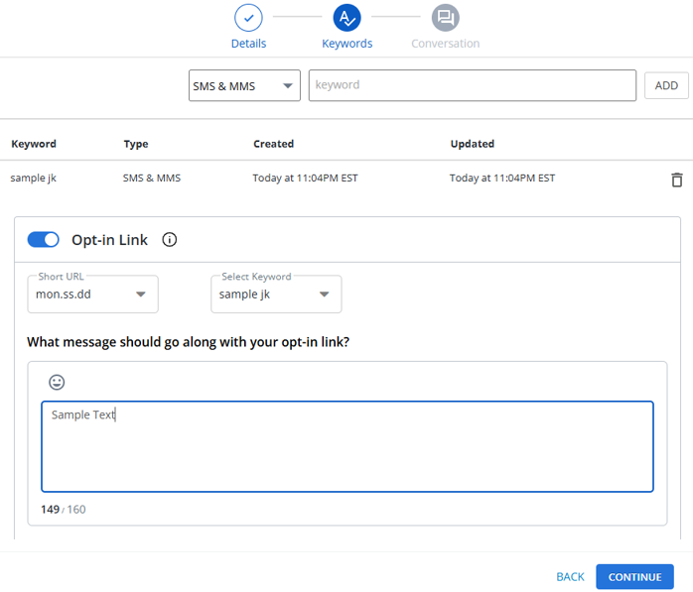Image resolution: width=693 pixels, height=592 pixels.
Task: Open the SMS & MMS type dropdown
Action: coord(244,85)
